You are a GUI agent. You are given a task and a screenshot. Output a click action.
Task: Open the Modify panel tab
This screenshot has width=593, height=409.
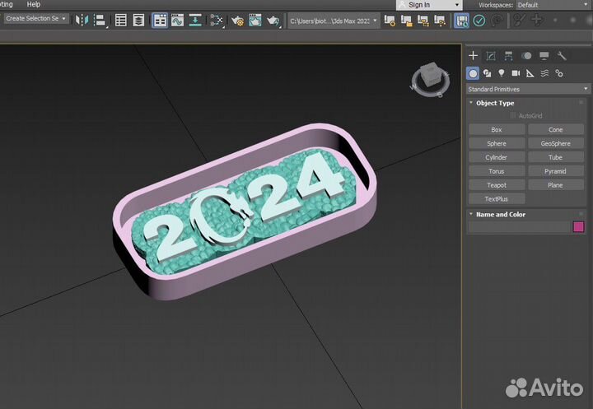(x=491, y=56)
